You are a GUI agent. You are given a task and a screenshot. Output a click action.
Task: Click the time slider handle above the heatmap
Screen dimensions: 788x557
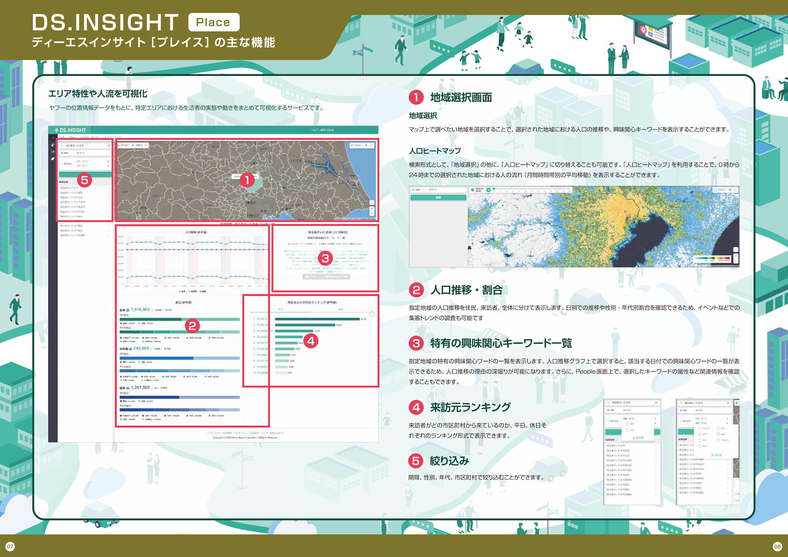coord(494,188)
